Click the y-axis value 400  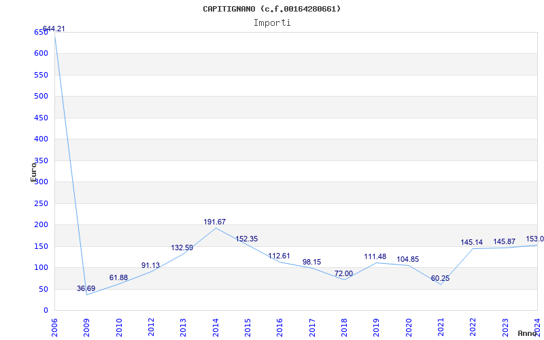click(x=41, y=139)
